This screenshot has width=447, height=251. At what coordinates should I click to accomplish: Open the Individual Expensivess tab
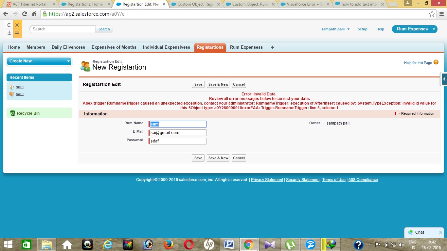[167, 47]
